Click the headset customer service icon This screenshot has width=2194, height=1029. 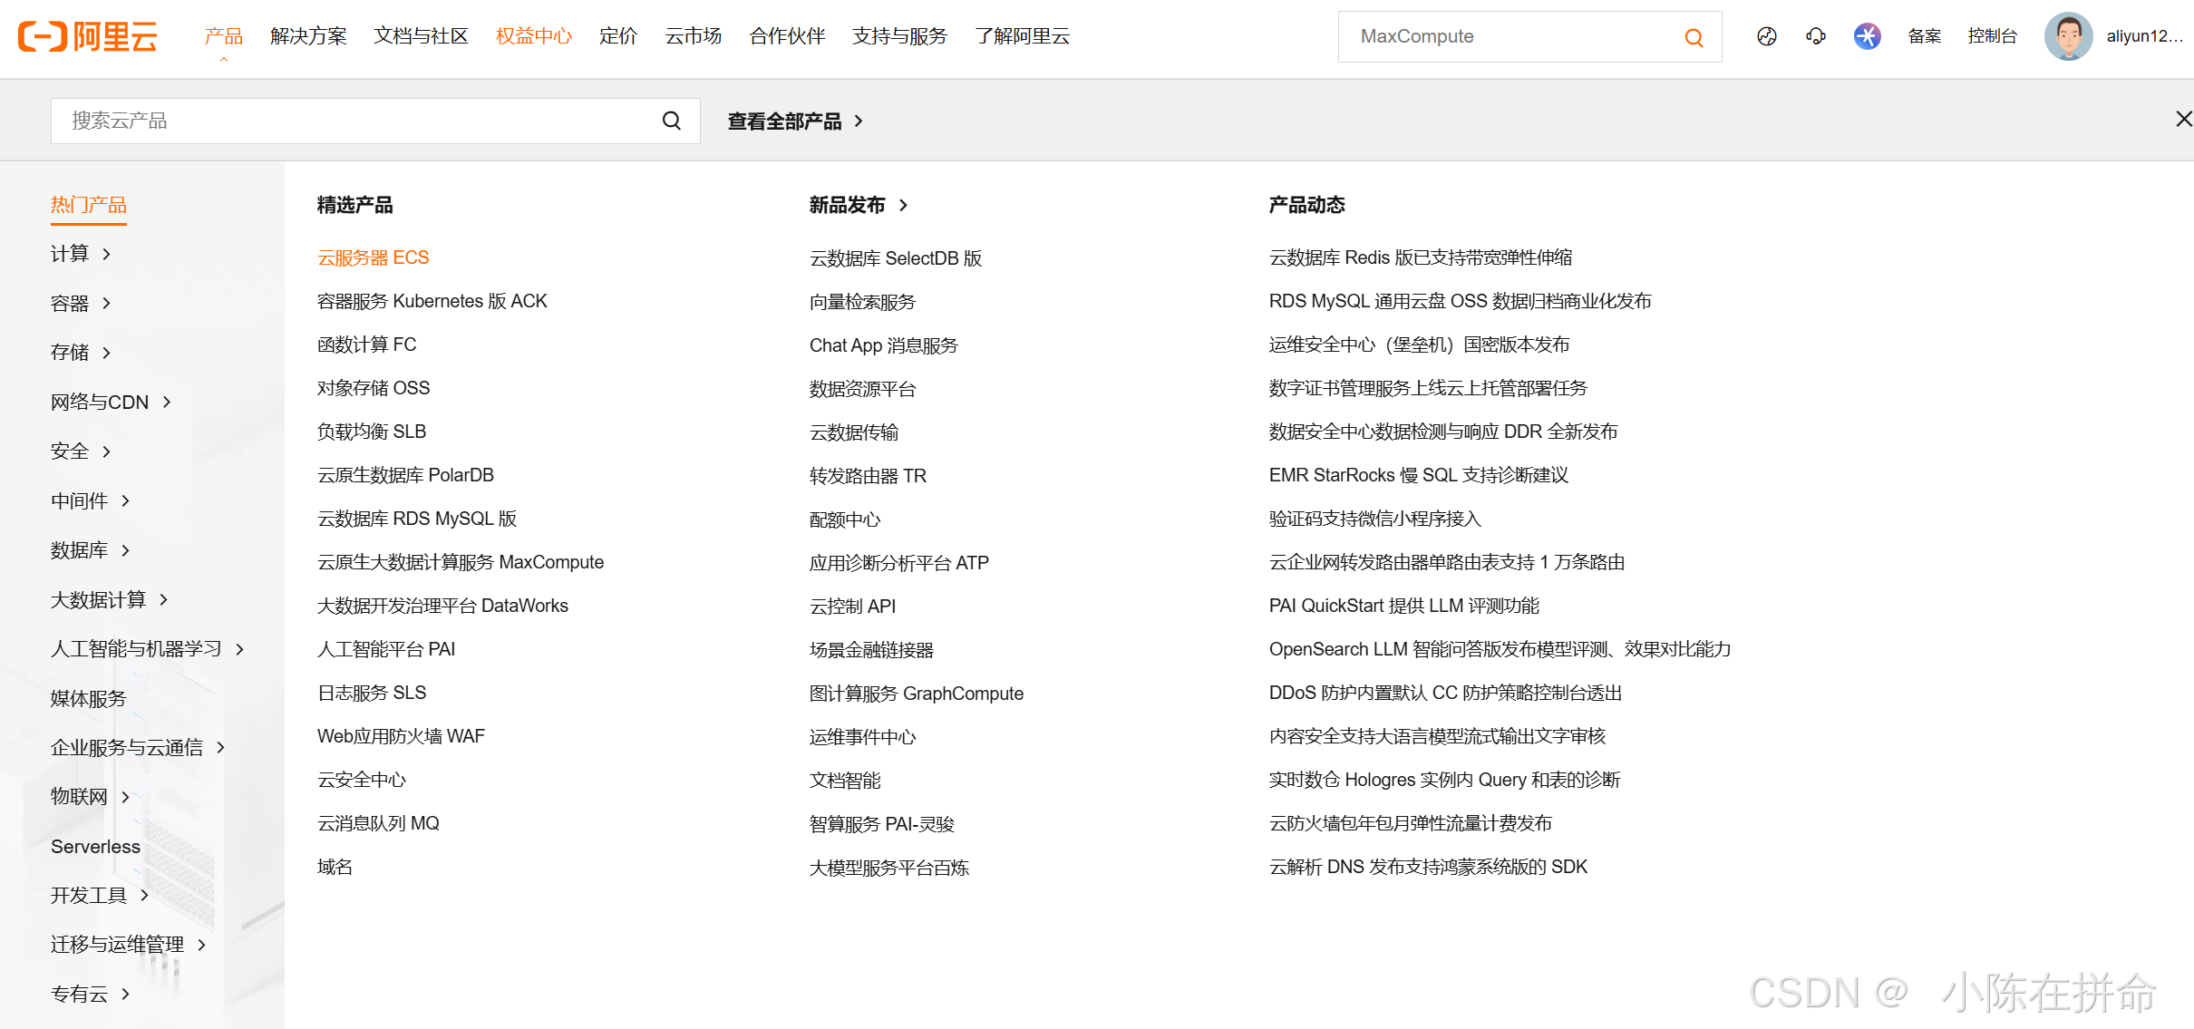click(1816, 36)
